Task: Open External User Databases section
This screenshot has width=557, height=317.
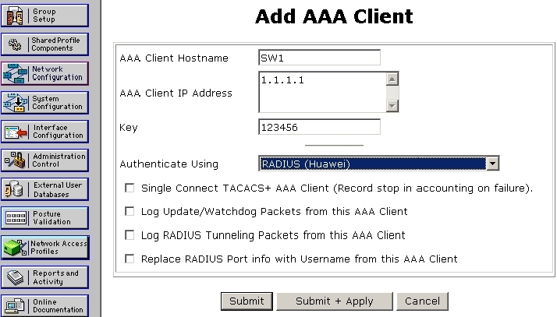Action: [44, 189]
